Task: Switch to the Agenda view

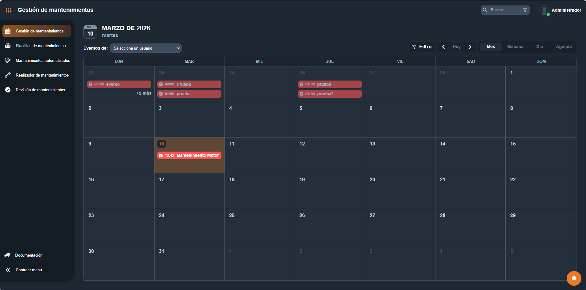Action: click(x=564, y=47)
